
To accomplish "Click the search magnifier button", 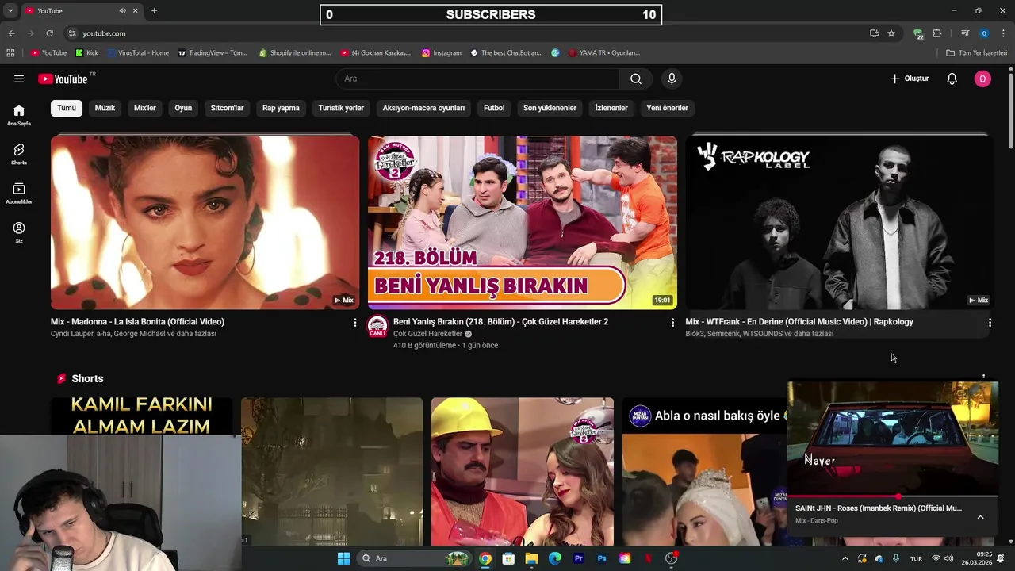I will point(636,79).
